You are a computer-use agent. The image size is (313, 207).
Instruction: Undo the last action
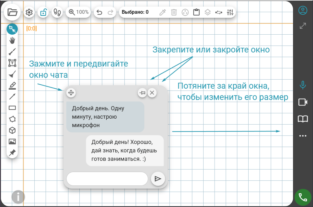coord(99,12)
